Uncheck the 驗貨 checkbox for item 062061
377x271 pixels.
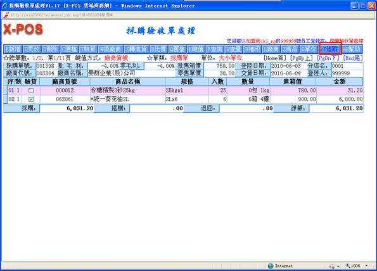(31, 99)
